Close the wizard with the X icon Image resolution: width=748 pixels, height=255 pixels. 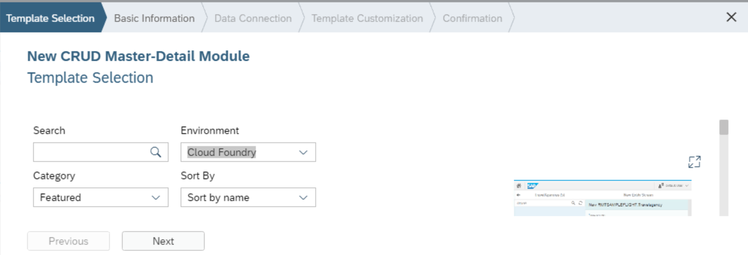(731, 17)
